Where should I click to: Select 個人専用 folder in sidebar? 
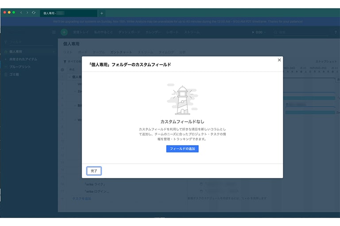pos(18,52)
